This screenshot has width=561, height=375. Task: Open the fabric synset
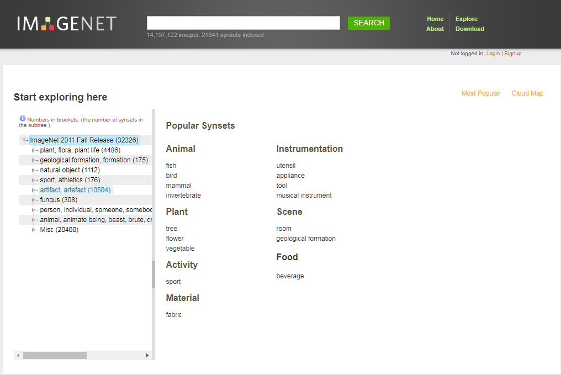pos(173,315)
